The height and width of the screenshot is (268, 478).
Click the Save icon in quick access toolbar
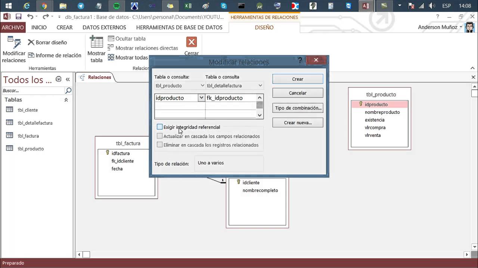tap(18, 17)
